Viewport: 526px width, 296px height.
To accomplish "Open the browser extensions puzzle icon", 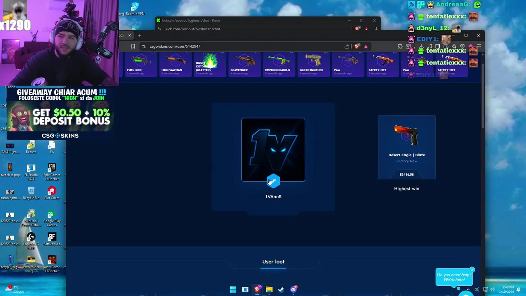I will [x=400, y=46].
